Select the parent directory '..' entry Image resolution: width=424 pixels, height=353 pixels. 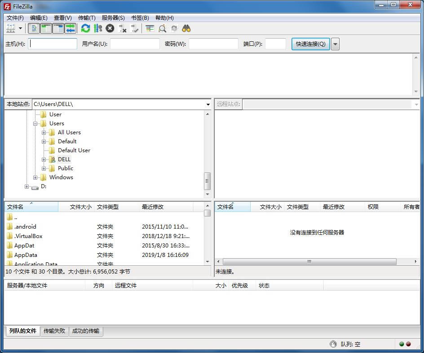(16, 217)
